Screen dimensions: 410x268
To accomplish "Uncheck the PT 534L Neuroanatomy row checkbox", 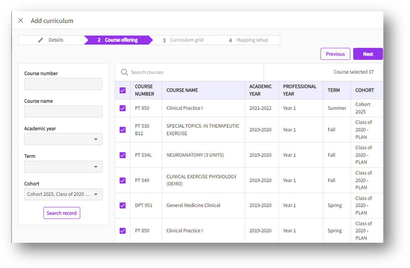I will click(123, 155).
